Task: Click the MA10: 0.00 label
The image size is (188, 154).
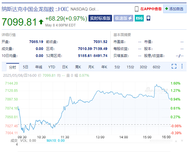Action: 56,141
